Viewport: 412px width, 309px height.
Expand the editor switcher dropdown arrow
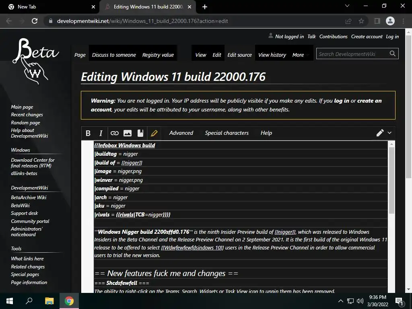coord(389,133)
